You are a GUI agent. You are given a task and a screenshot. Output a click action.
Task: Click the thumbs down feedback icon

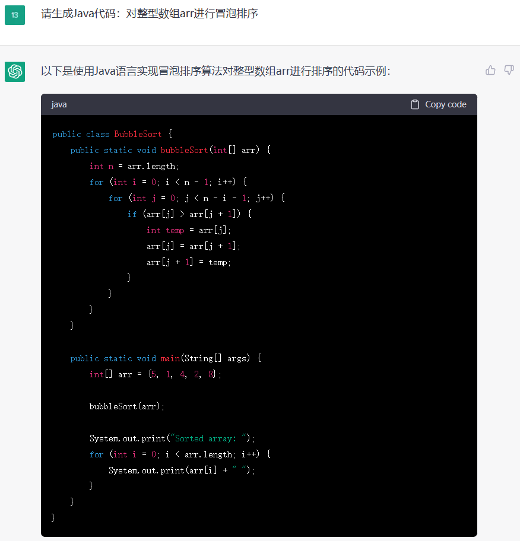pos(509,70)
